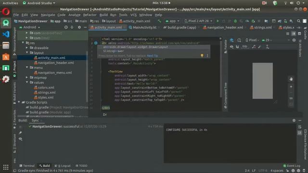Open Ubuntu Software from the dock
The height and width of the screenshot is (173, 308).
6,57
